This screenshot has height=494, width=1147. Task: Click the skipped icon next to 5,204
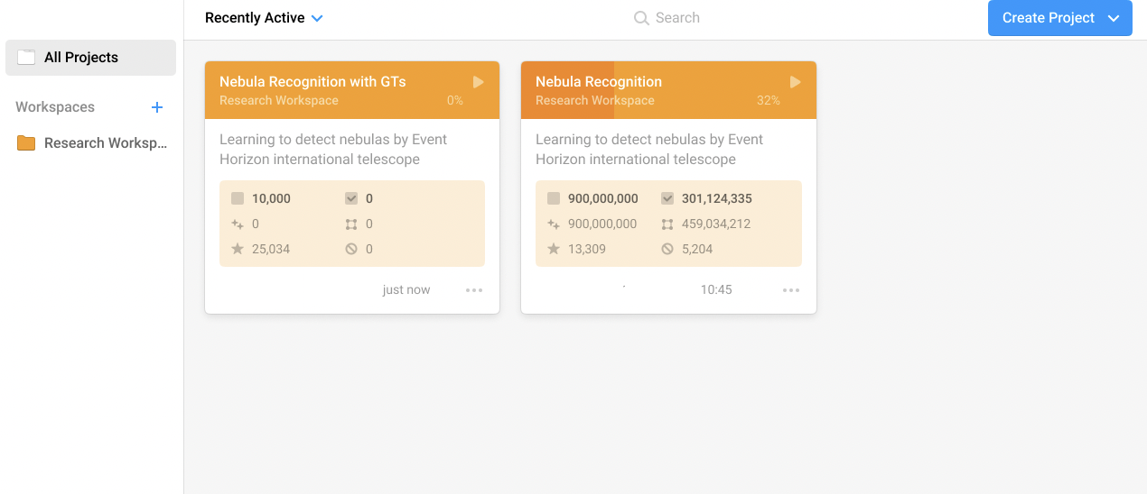click(667, 249)
